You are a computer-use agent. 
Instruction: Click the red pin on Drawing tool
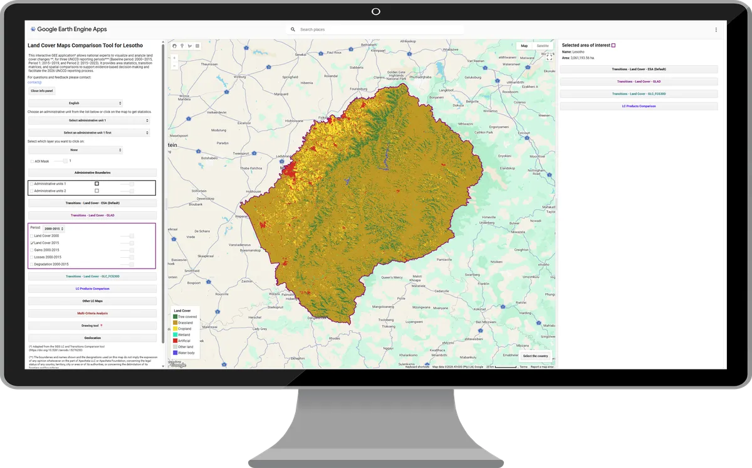(x=102, y=326)
